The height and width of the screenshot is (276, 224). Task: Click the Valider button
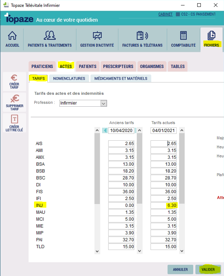(208, 269)
